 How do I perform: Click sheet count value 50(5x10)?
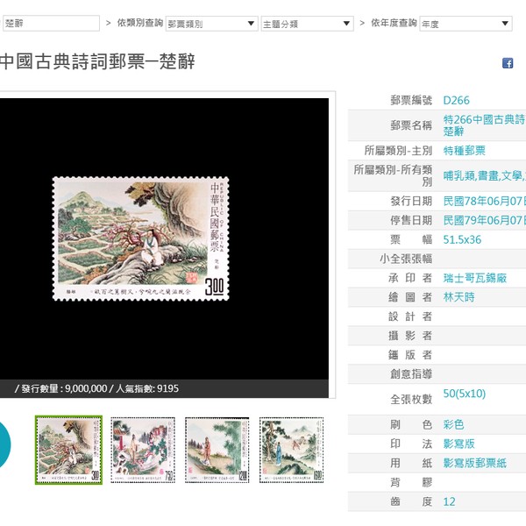[x=465, y=394]
